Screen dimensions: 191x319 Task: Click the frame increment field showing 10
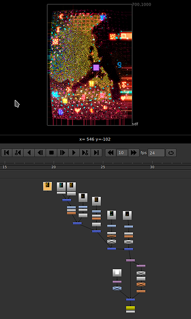[122, 152]
